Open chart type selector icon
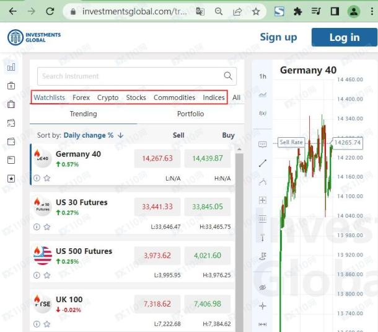Screen dimensions: 378x332 [263, 95]
